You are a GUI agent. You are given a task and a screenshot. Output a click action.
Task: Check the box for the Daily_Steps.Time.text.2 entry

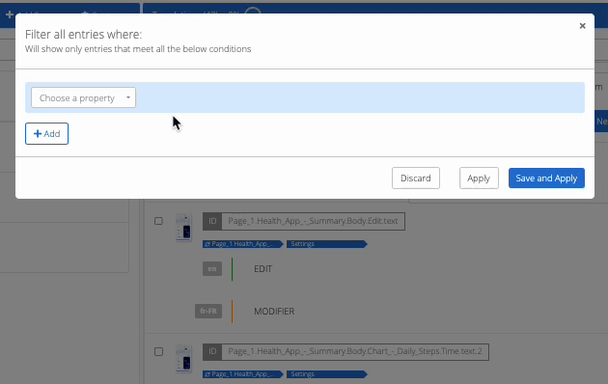pos(158,351)
